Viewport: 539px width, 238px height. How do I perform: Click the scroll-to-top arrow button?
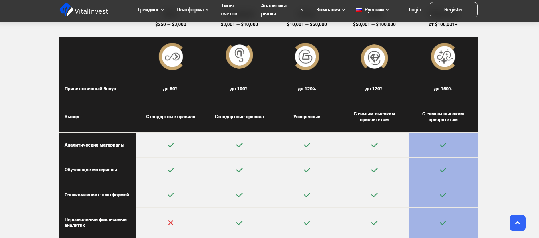[x=518, y=223]
